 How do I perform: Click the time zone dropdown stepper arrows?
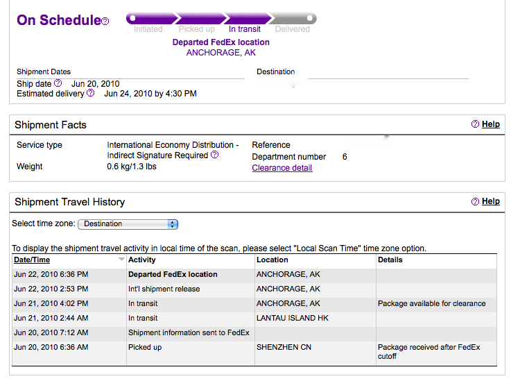pos(173,224)
